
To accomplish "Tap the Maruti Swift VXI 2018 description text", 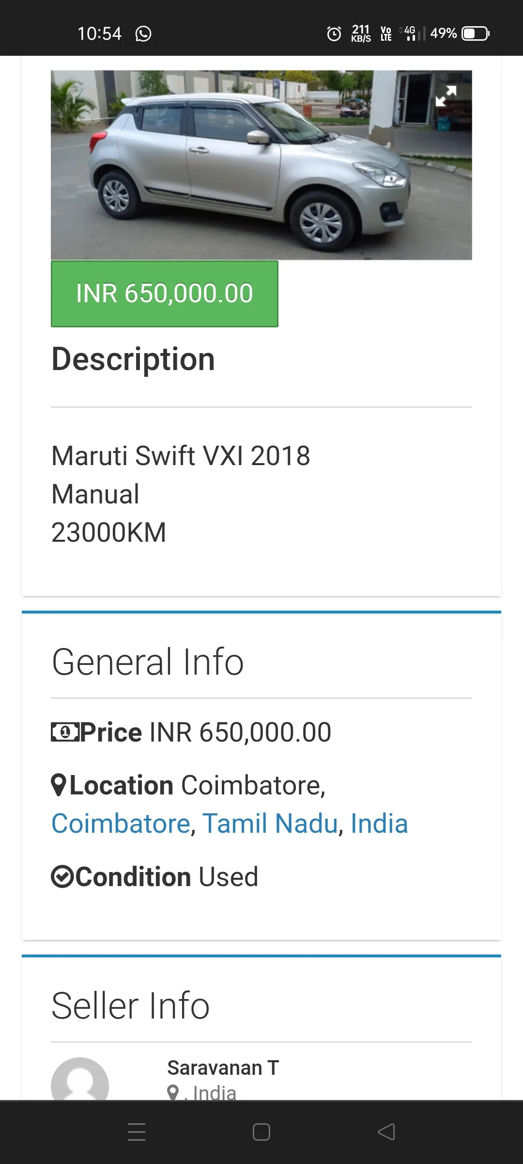I will point(181,455).
